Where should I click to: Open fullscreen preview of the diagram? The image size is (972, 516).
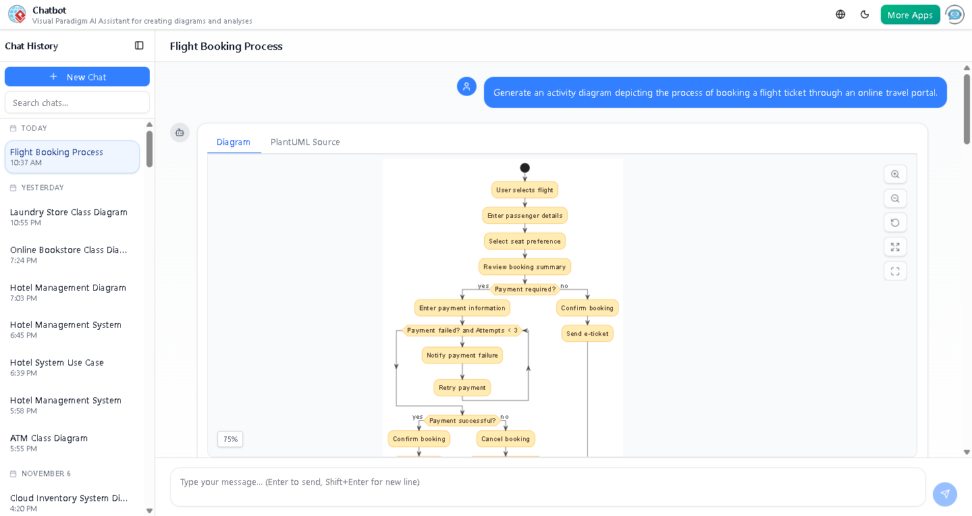895,270
